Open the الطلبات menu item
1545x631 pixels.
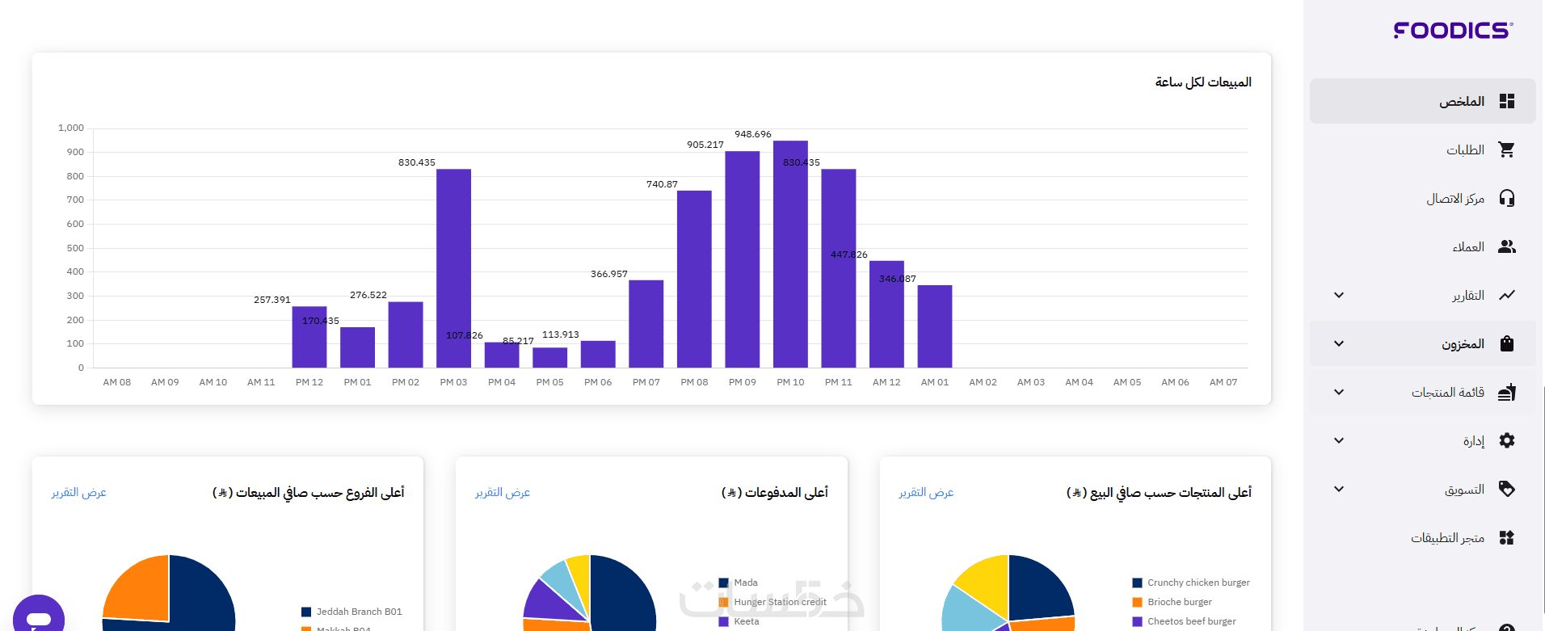(x=1423, y=149)
